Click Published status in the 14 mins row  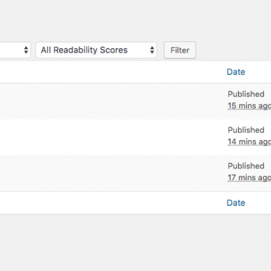246,130
